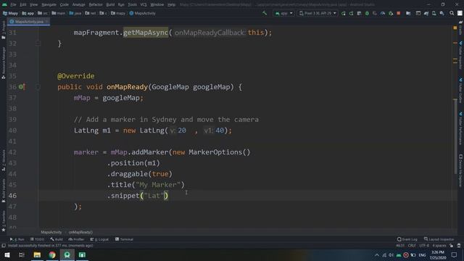Open the Layout Inspector panel
Screen dimensions: 464x261
click(439, 239)
